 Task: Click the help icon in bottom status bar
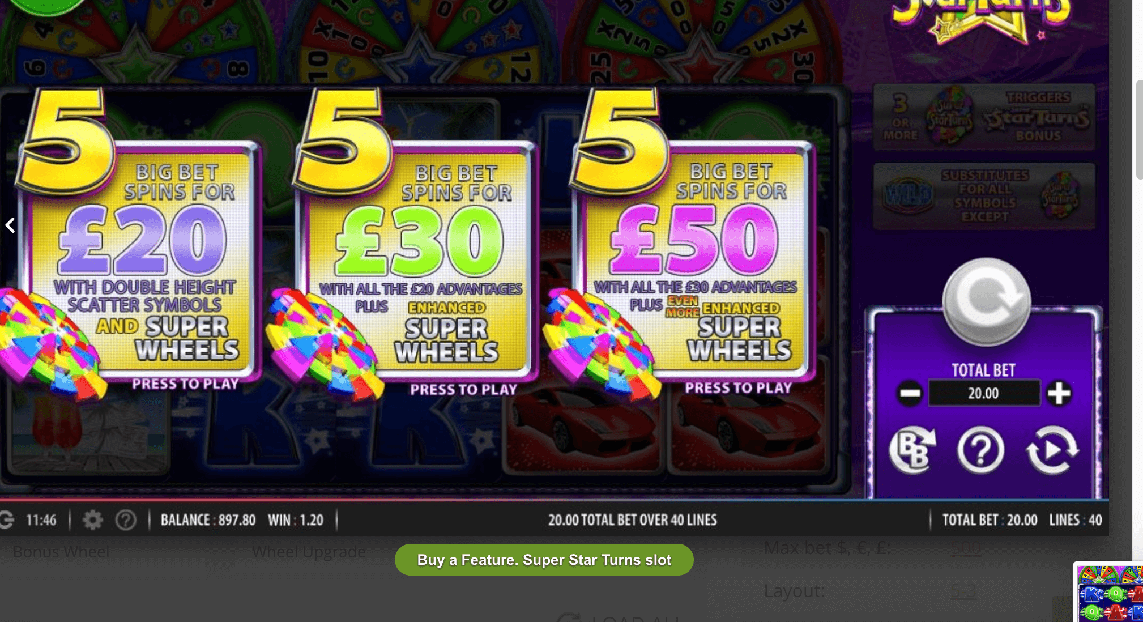126,519
